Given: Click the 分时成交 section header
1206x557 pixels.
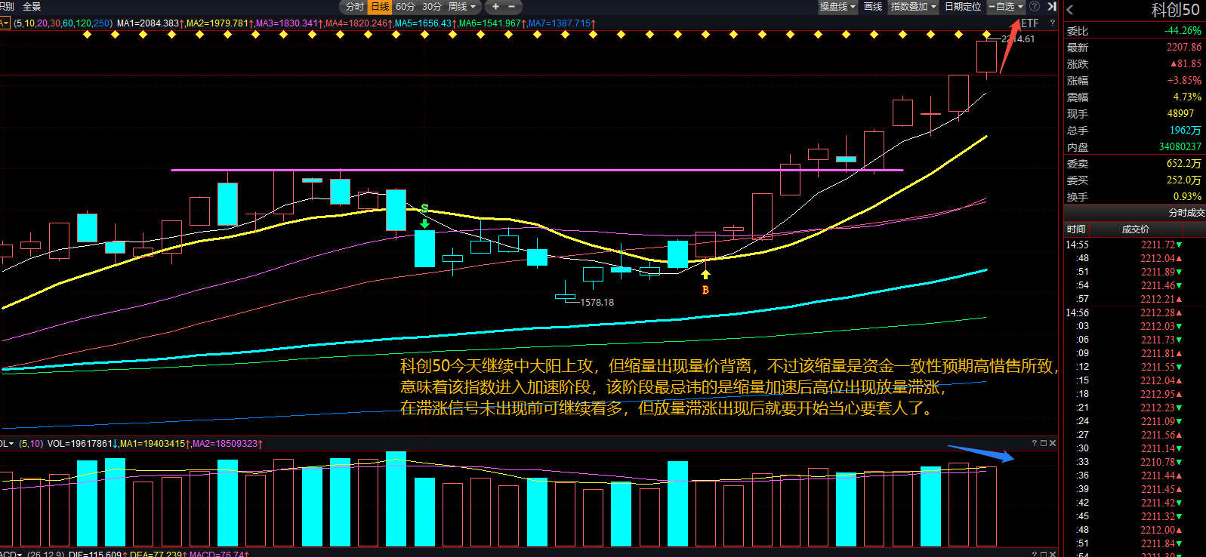Looking at the screenshot, I should tap(1134, 213).
